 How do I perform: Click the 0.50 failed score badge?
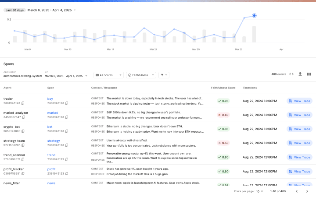pyautogui.click(x=223, y=143)
